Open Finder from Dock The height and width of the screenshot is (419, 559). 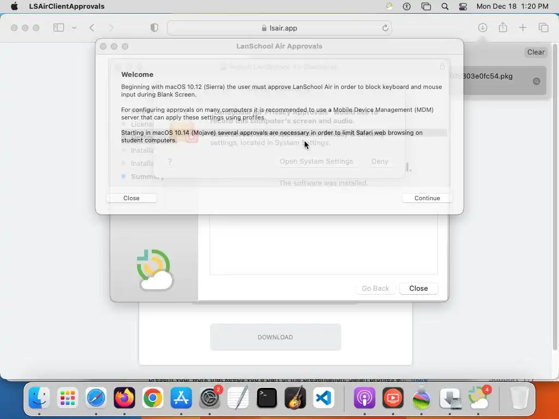[x=39, y=398]
